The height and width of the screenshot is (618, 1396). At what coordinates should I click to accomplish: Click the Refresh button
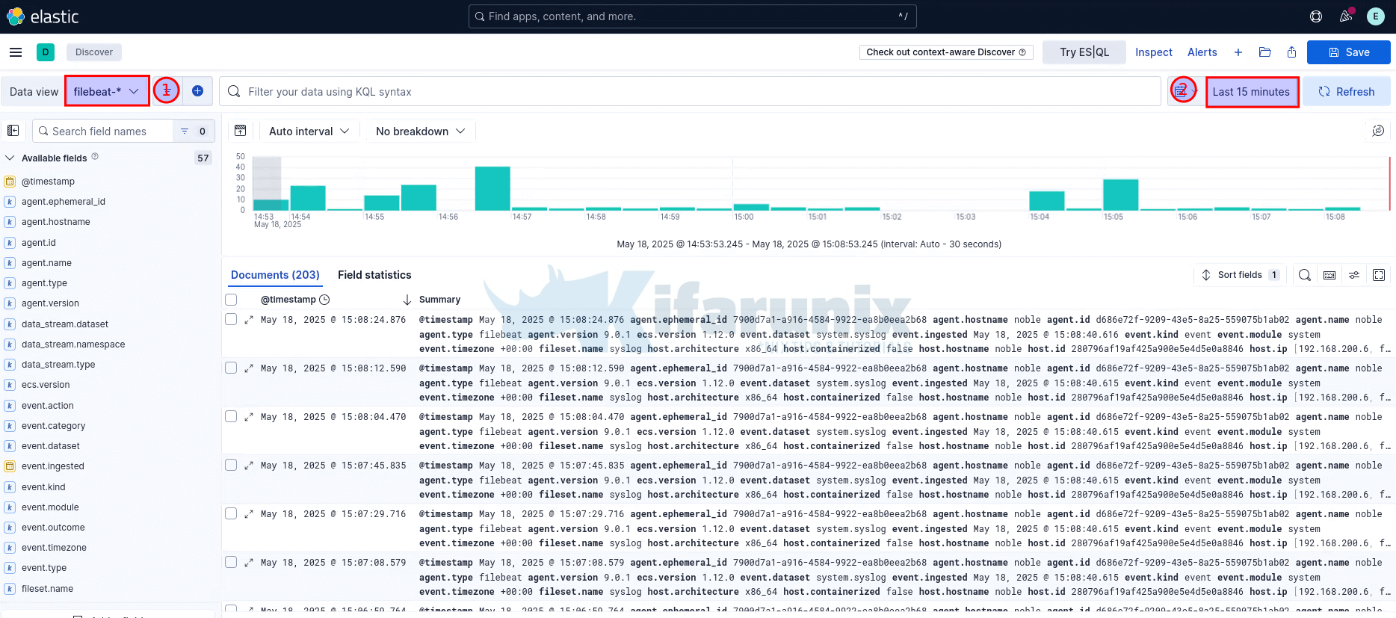(x=1346, y=91)
